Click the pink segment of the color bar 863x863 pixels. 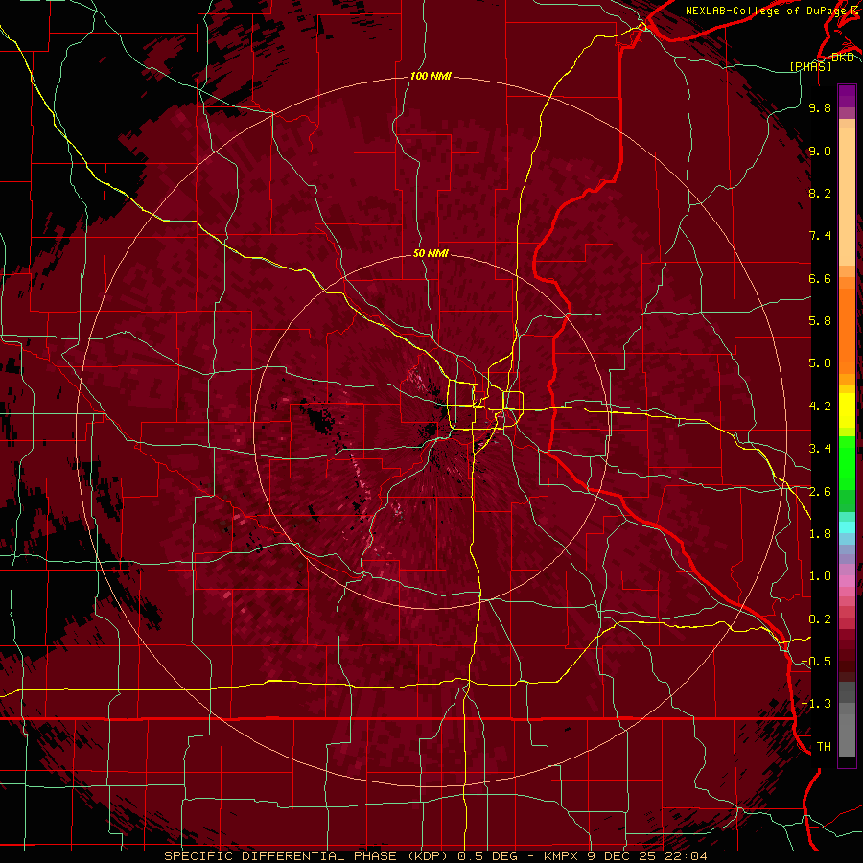847,581
